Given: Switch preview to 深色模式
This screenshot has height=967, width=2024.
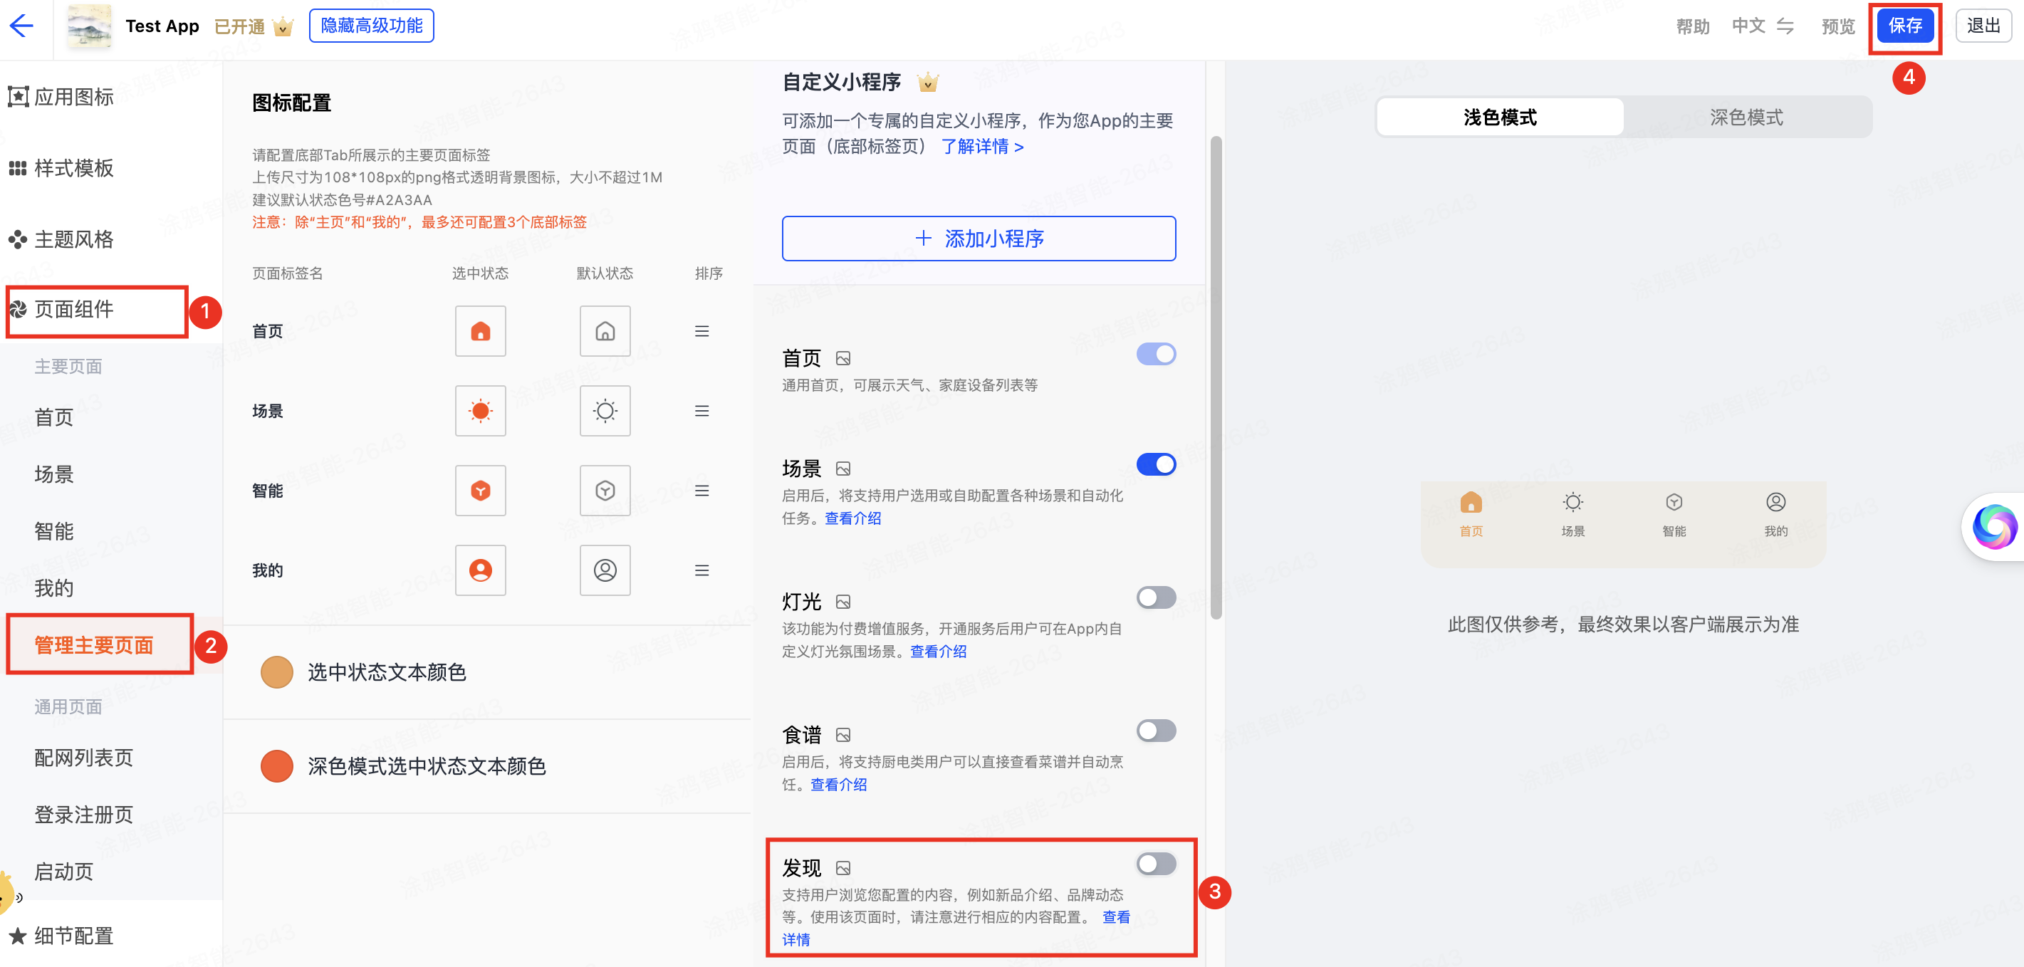Looking at the screenshot, I should point(1746,117).
